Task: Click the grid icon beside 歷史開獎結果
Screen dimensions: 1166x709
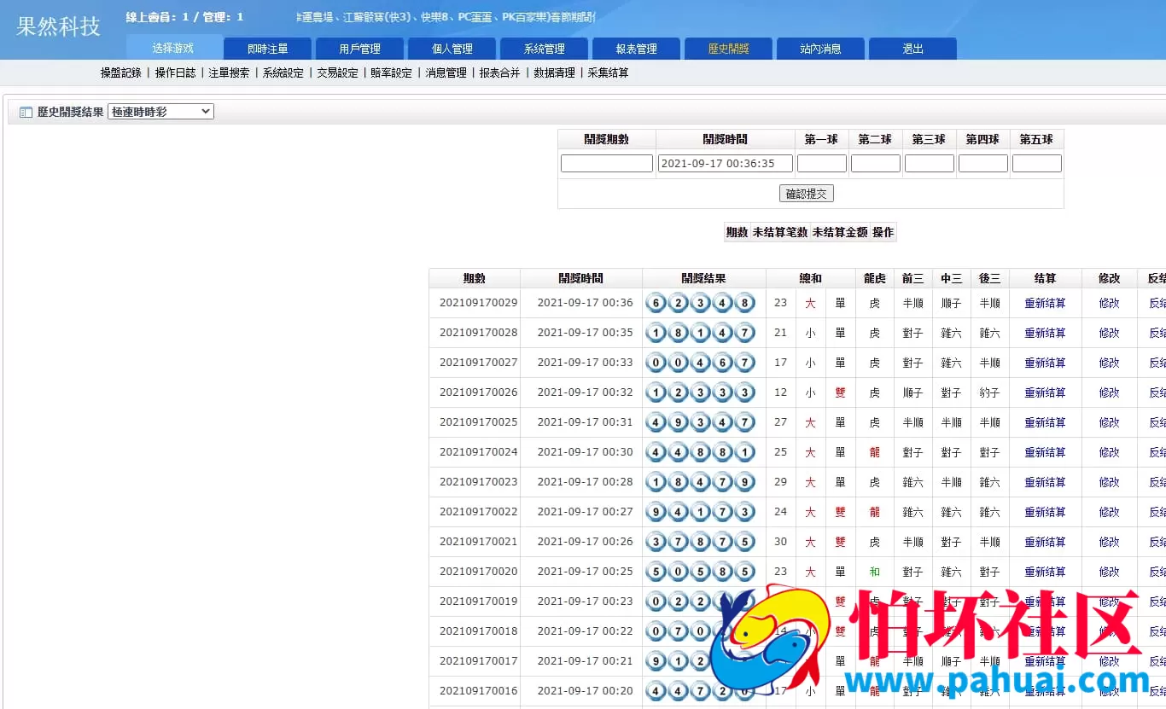Action: tap(26, 111)
